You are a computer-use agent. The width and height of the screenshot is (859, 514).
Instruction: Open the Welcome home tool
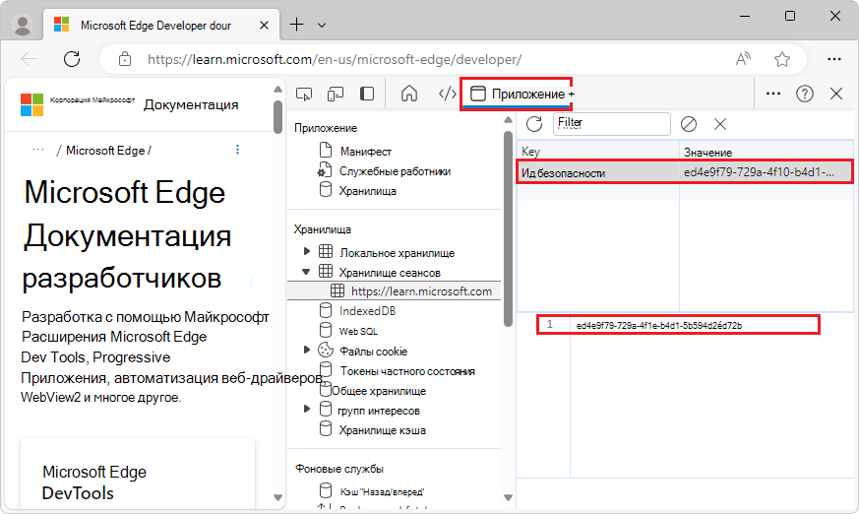409,94
